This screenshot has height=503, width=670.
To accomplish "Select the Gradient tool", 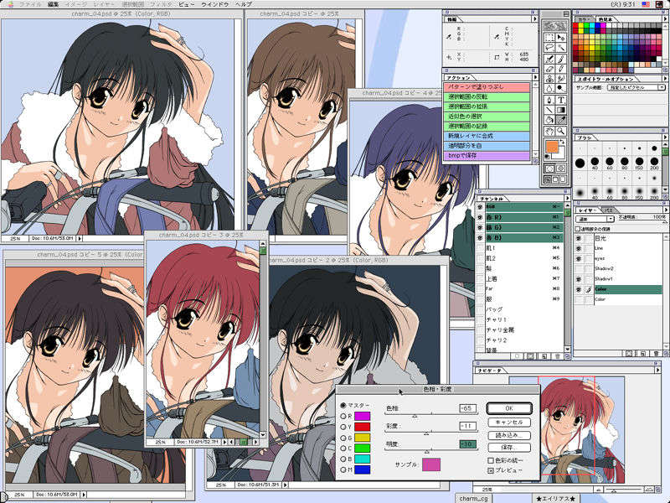I will coord(561,111).
